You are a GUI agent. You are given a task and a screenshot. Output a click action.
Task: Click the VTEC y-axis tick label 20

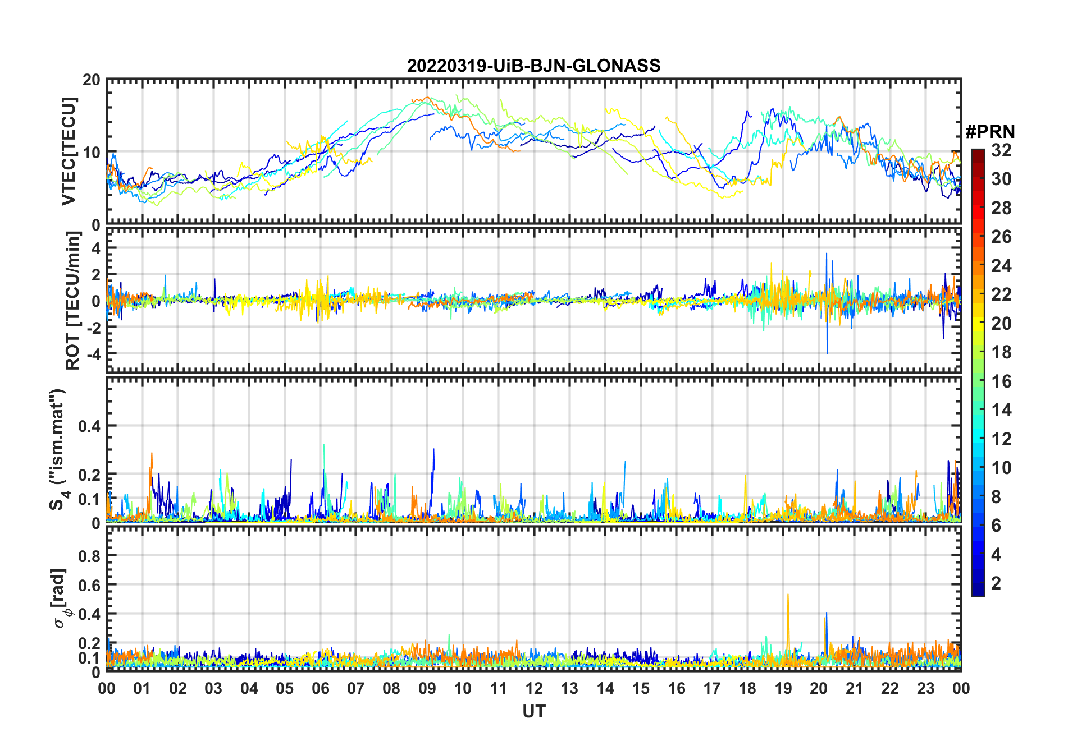pyautogui.click(x=92, y=80)
